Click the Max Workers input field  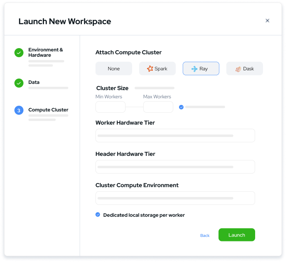click(158, 107)
